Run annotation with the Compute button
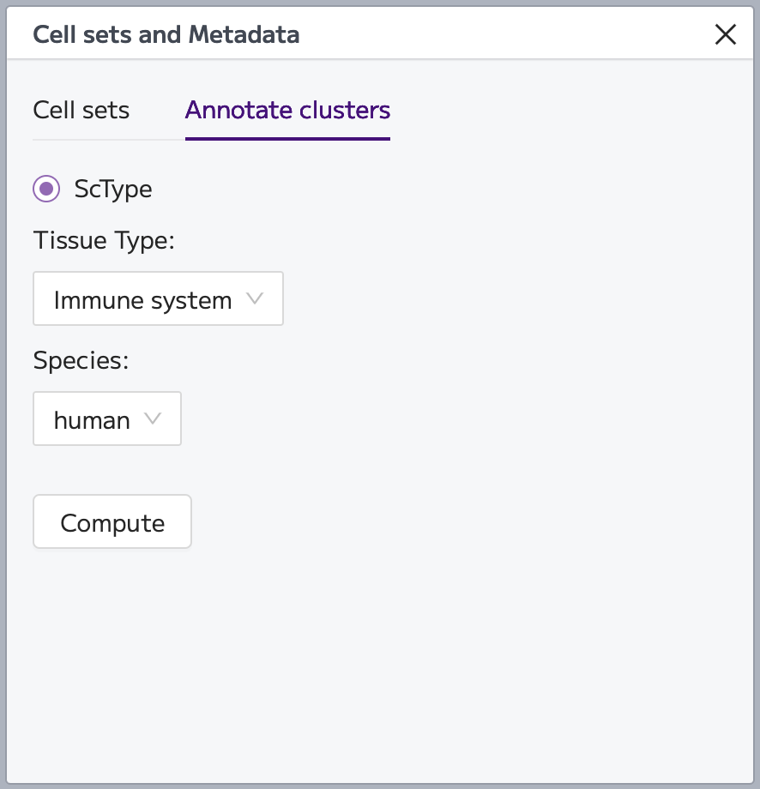760x789 pixels. 112,521
